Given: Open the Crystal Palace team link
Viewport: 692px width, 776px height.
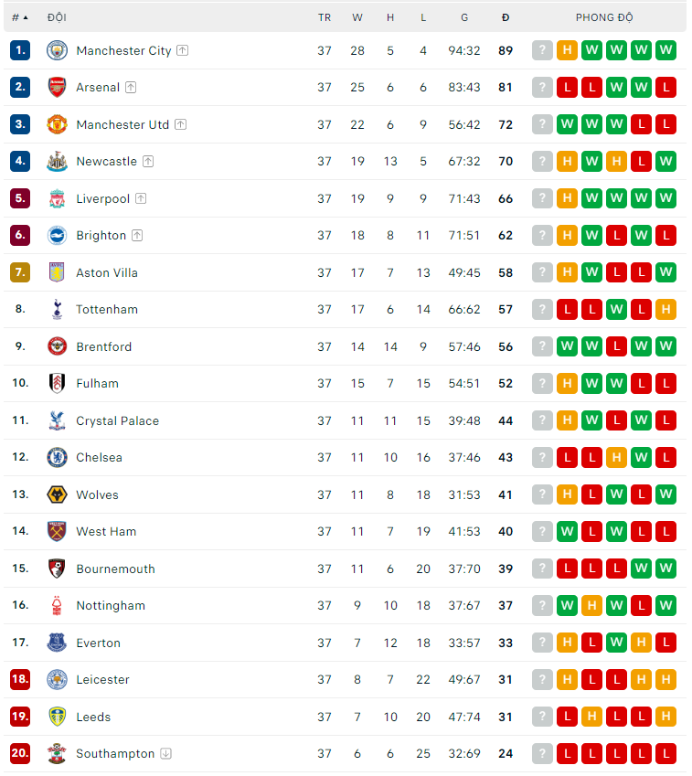Looking at the screenshot, I should tap(117, 420).
